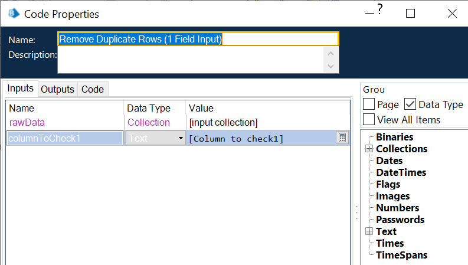
Task: Click the columnToCheck1 name cell
Action: point(64,138)
